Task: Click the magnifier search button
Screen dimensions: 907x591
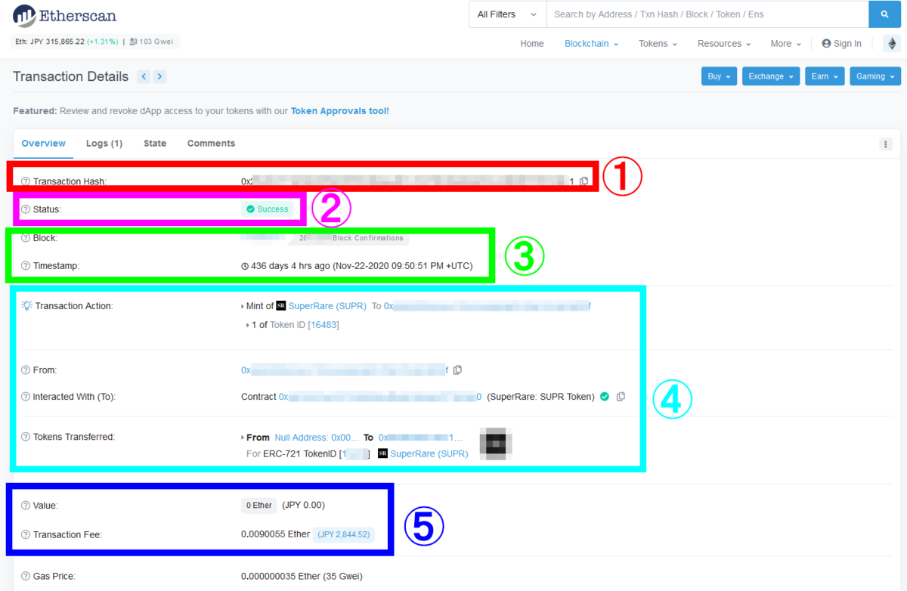Action: pos(884,14)
